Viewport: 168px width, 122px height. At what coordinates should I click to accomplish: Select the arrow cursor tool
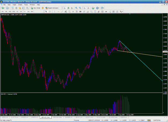[46, 12]
